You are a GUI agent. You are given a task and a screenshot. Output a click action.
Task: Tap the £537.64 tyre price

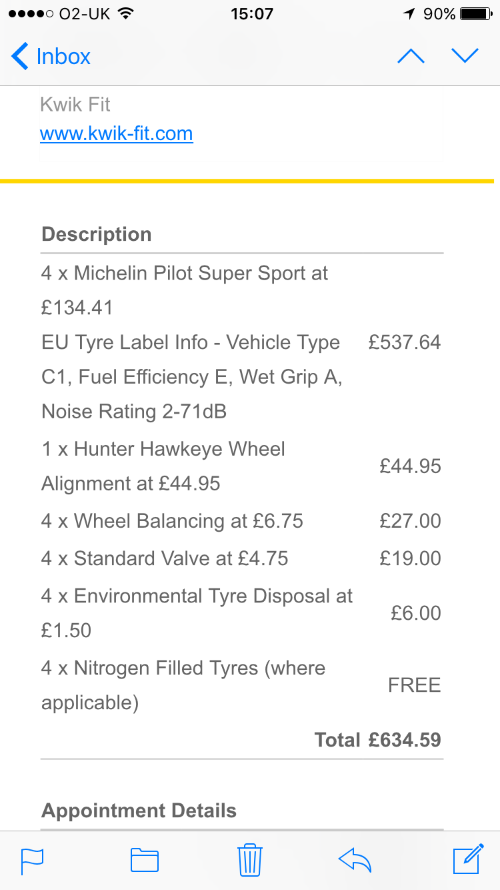404,342
